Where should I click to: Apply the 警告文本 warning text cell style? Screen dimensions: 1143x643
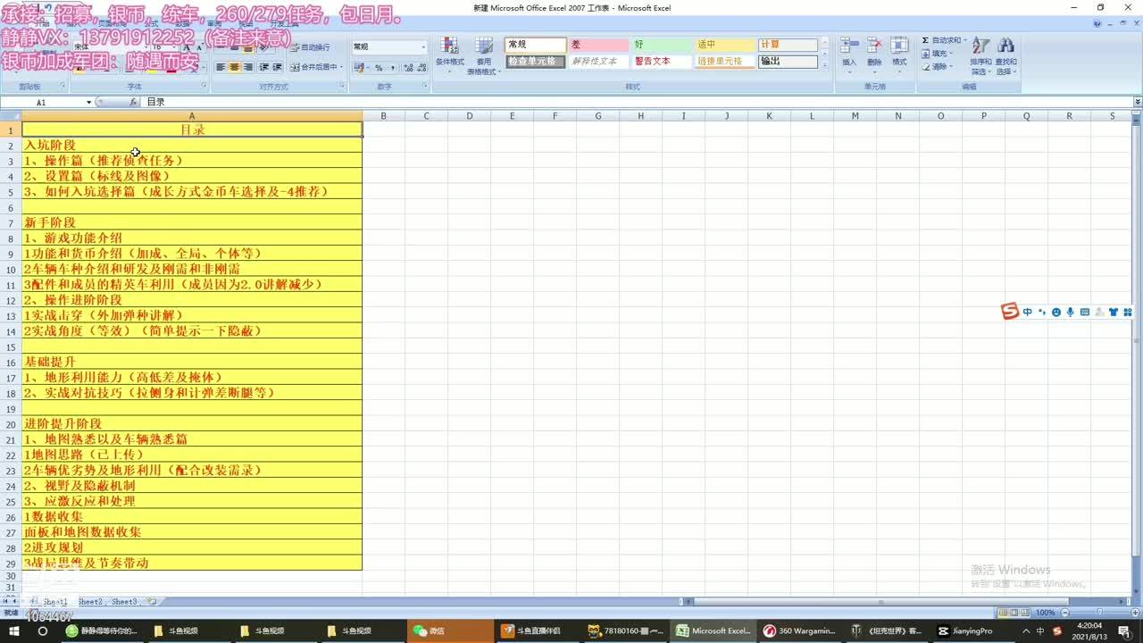[661, 62]
